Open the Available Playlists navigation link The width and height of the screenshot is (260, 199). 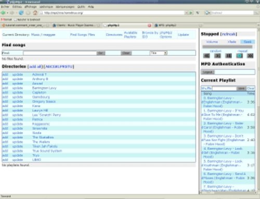pos(131,35)
